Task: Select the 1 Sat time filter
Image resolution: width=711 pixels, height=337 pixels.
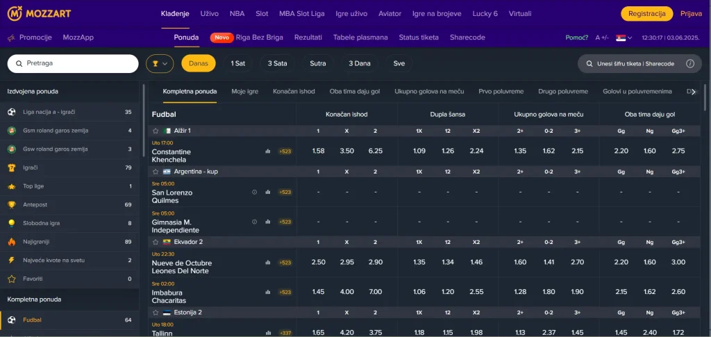Action: click(238, 63)
